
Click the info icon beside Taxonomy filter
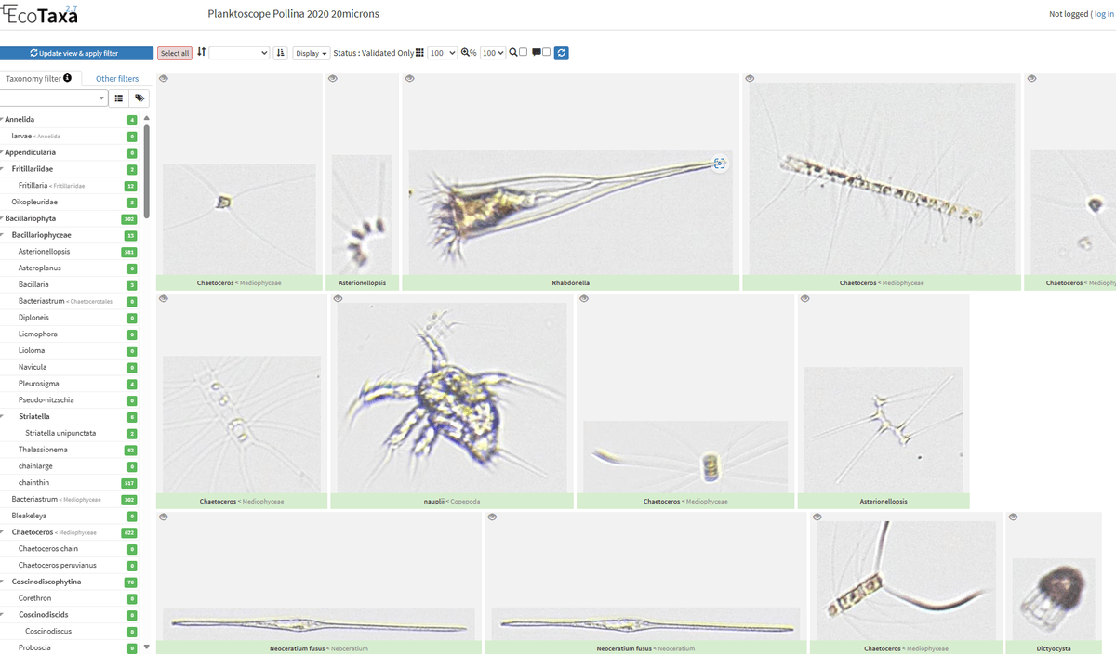(68, 78)
